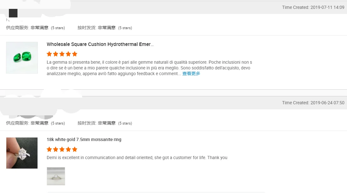Open the moissanite ring product thumbnail
347x193 pixels.
(x=22, y=153)
